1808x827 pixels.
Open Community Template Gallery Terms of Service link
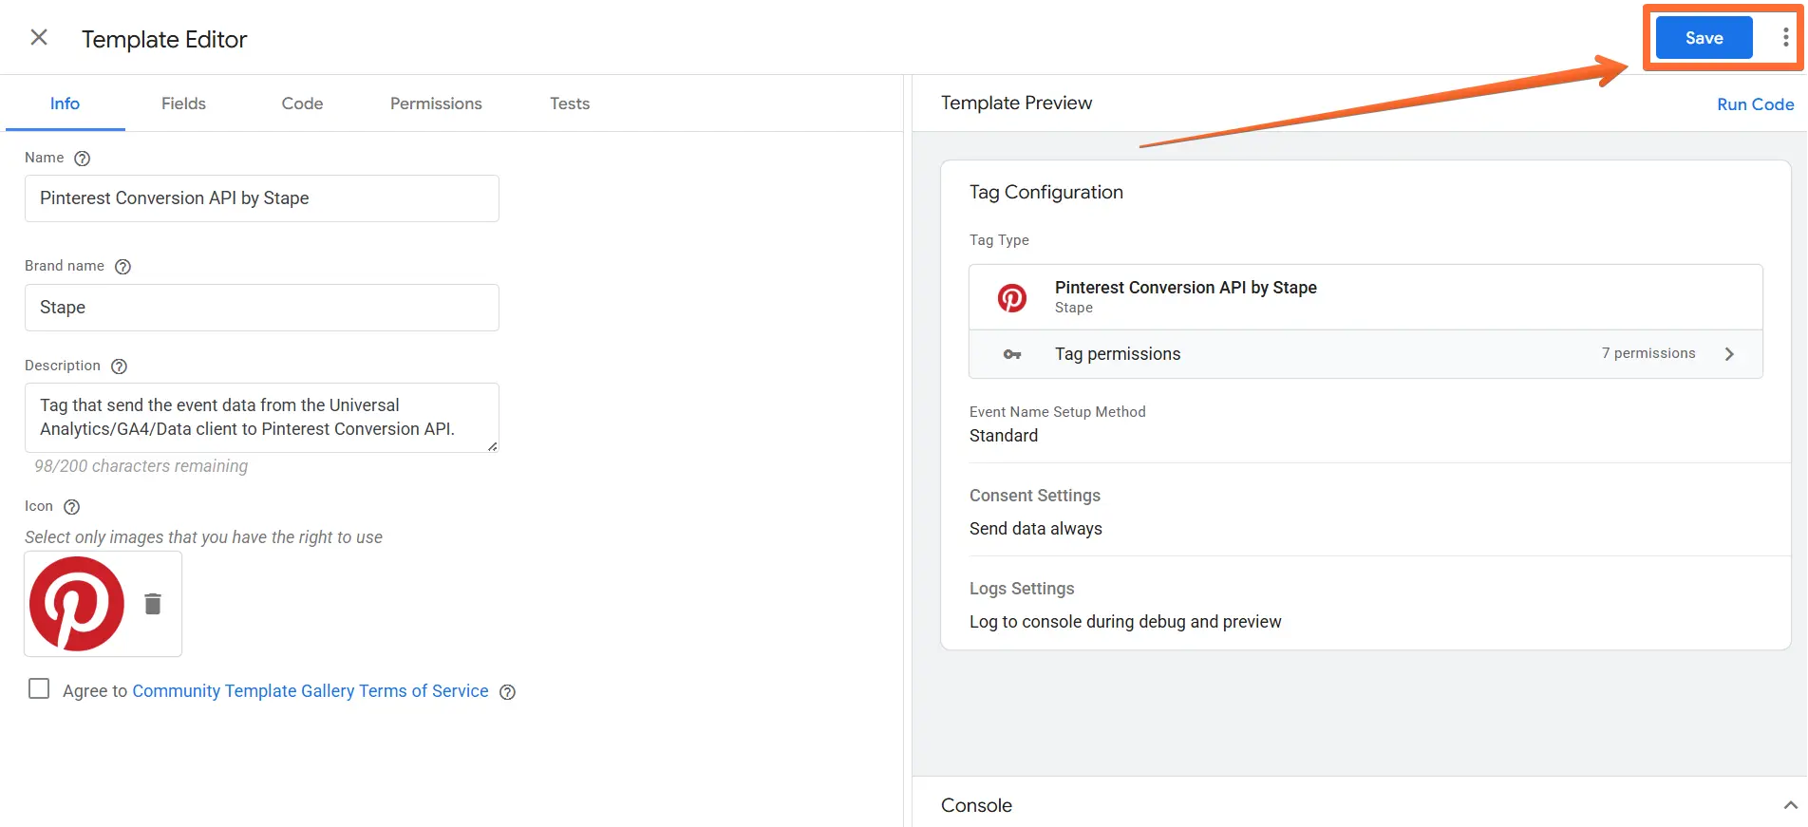[311, 691]
